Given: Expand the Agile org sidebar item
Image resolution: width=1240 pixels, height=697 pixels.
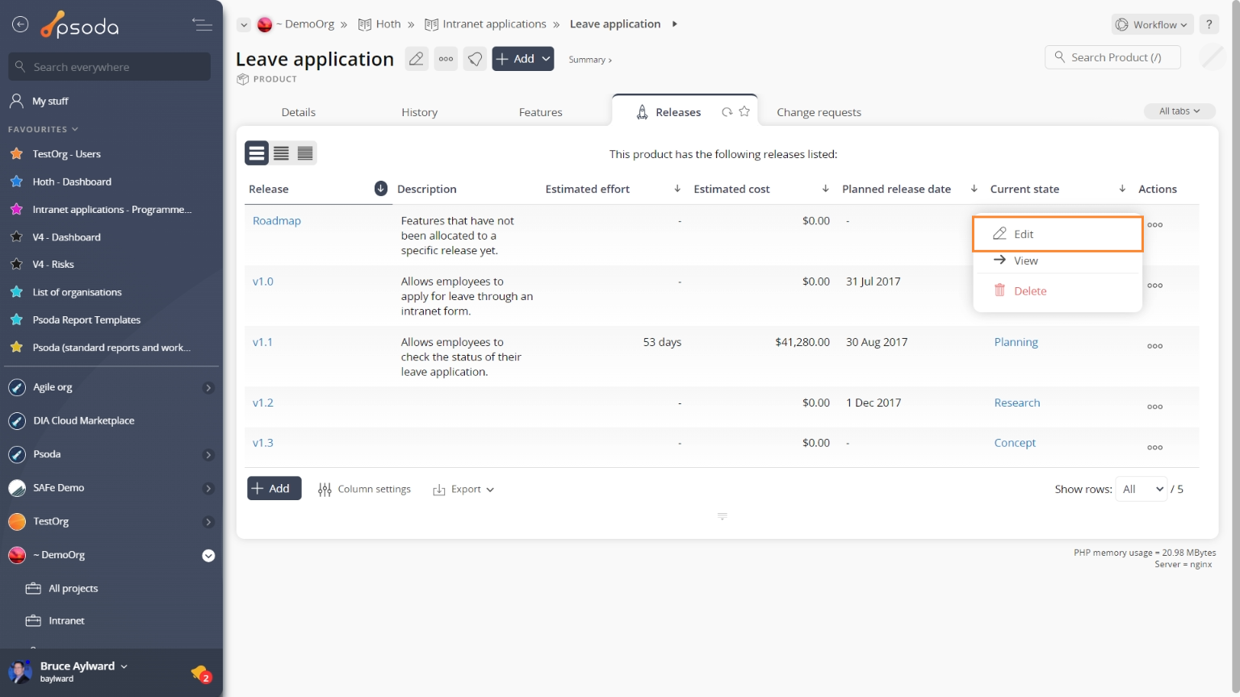Looking at the screenshot, I should [208, 388].
